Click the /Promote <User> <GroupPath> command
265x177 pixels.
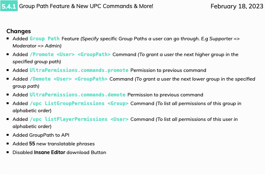point(70,55)
